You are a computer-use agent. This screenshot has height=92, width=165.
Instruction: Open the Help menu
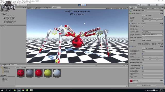coord(30,3)
